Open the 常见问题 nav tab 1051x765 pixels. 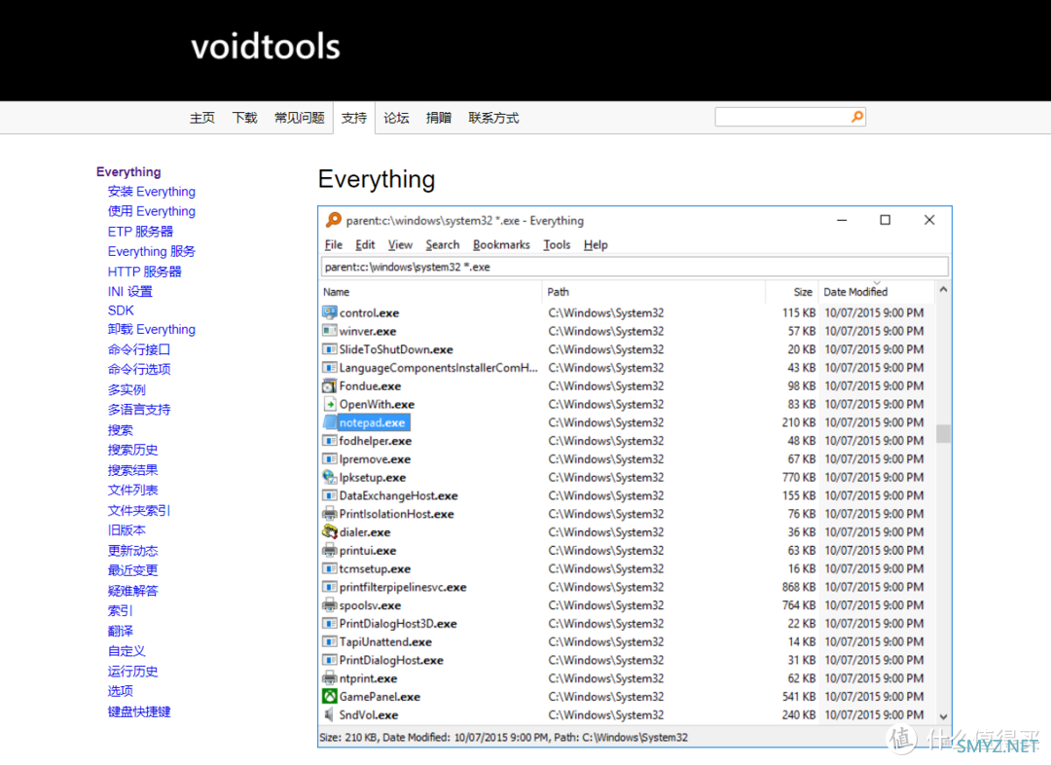(299, 118)
